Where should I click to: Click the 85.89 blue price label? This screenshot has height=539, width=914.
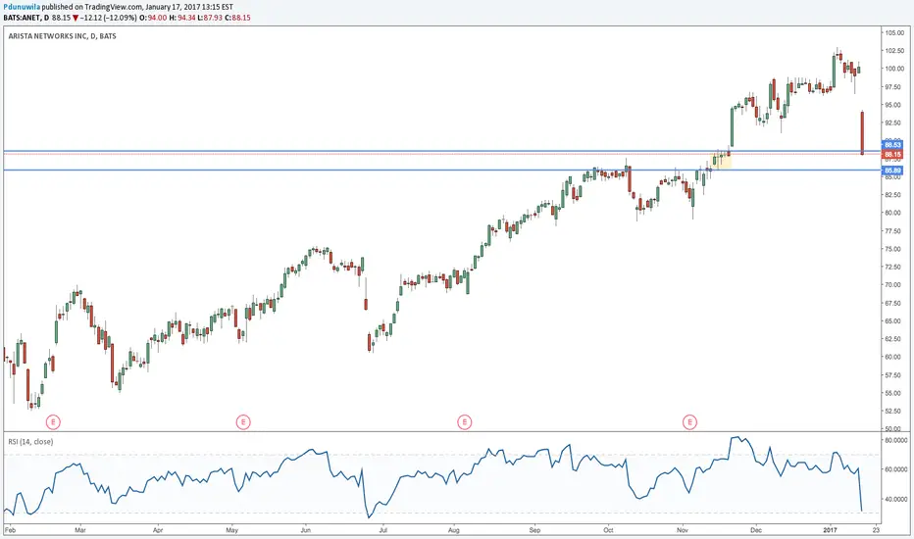coord(891,171)
